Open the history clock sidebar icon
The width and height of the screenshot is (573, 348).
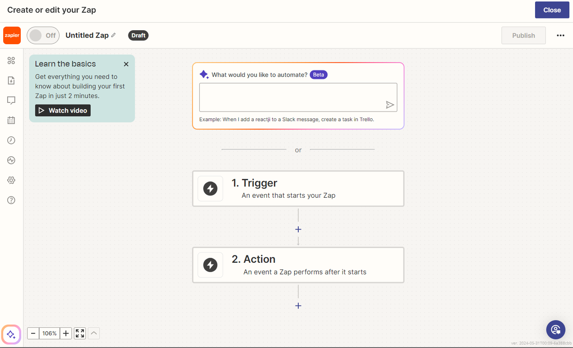click(x=11, y=140)
